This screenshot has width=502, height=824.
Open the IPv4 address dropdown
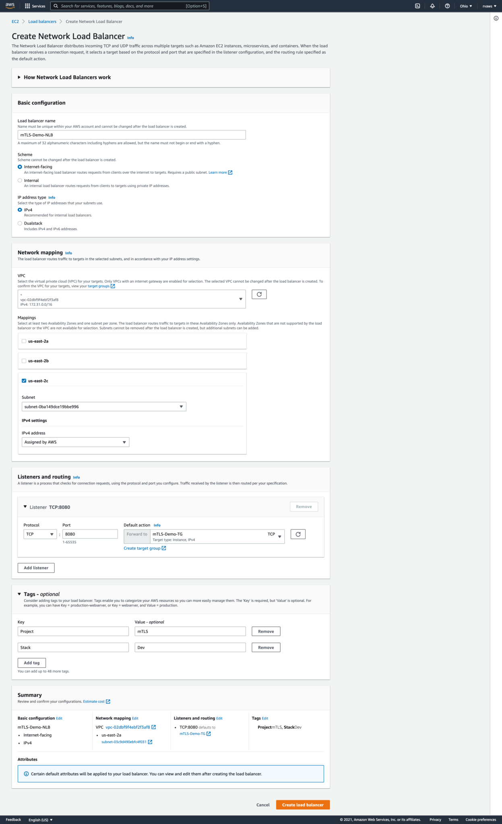(x=75, y=442)
